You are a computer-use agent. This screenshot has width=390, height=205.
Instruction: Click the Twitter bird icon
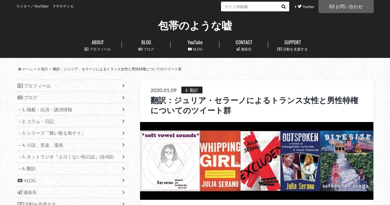300,6
